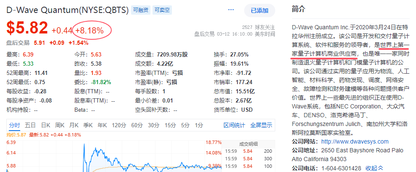Click the 可卖空 tag
Image resolution: width=416 pixels, height=172 pixels.
pyautogui.click(x=162, y=10)
